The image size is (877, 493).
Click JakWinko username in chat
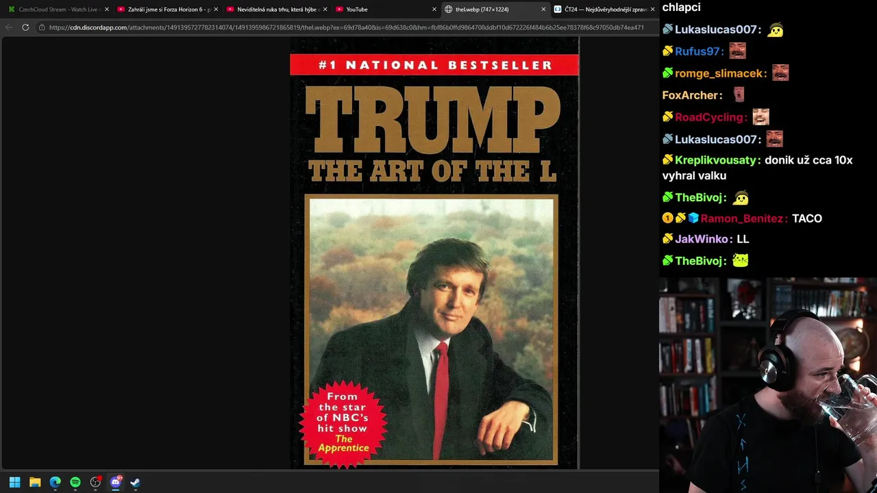pyautogui.click(x=702, y=239)
